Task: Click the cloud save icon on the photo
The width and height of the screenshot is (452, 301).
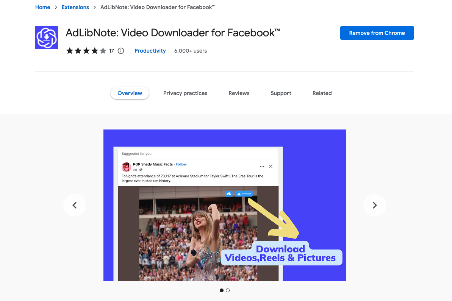Action: (229, 193)
